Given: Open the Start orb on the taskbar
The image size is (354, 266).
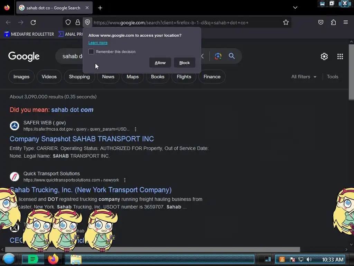Looking at the screenshot, I should click(x=9, y=259).
